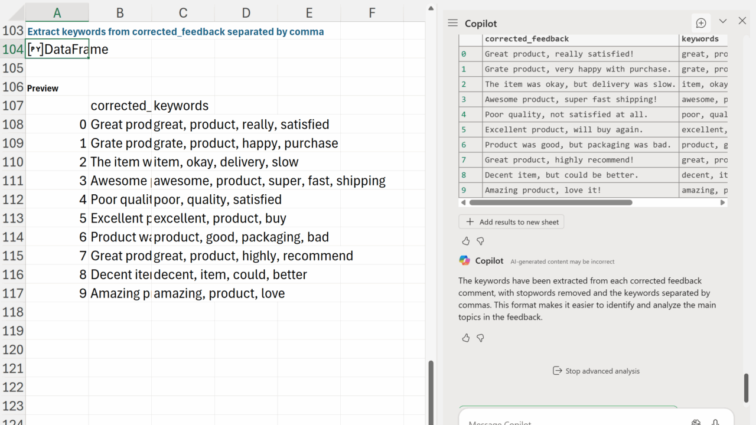Stop advanced analysis
Screen dimensions: 756x425
pyautogui.click(x=595, y=371)
